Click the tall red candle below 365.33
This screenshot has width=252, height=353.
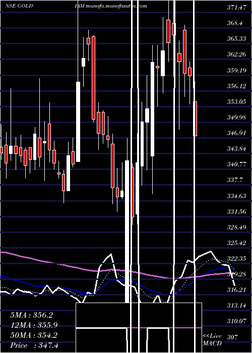coord(93,78)
